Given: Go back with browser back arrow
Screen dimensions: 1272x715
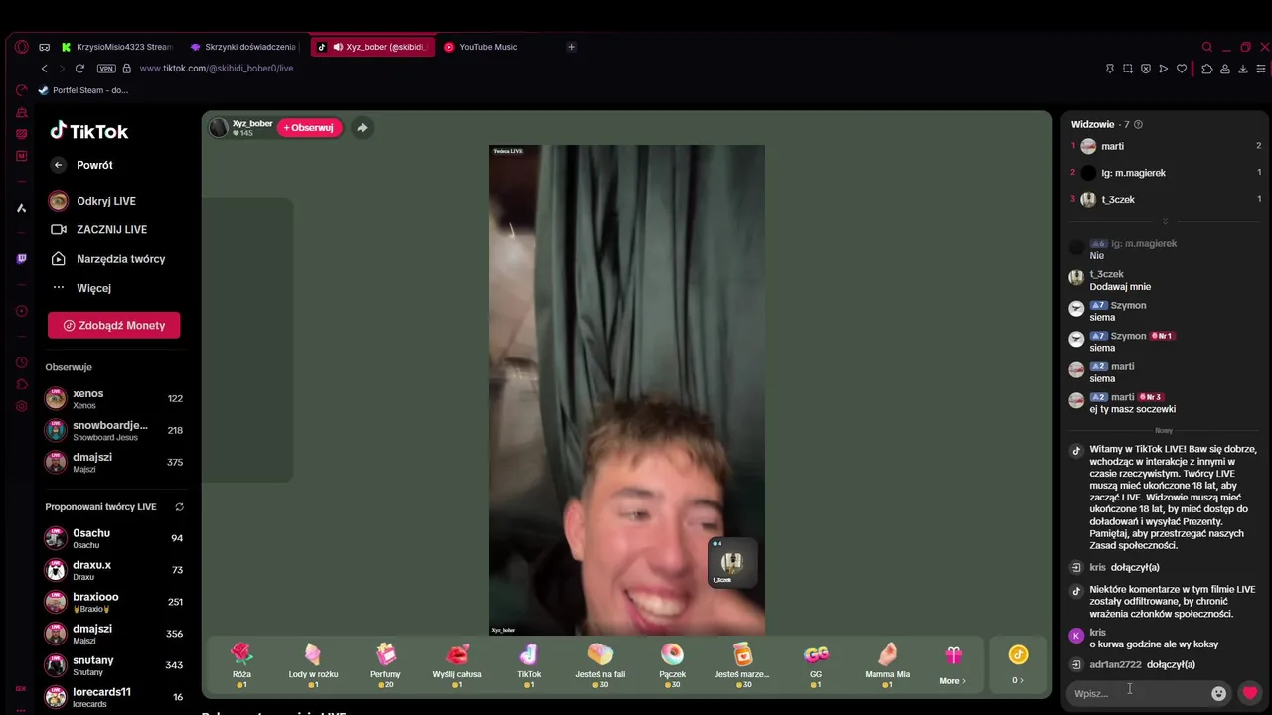Looking at the screenshot, I should click(44, 69).
